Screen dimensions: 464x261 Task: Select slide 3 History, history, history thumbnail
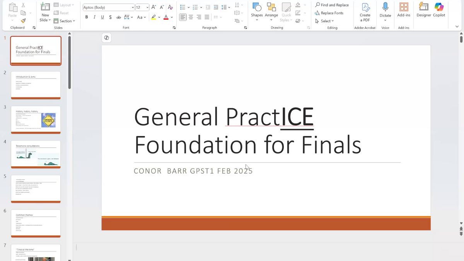36,120
